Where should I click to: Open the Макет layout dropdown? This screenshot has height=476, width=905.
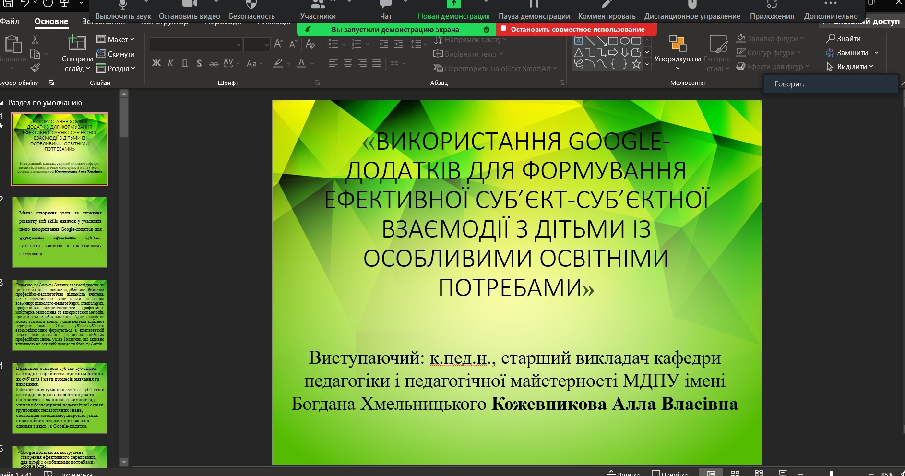pos(116,40)
